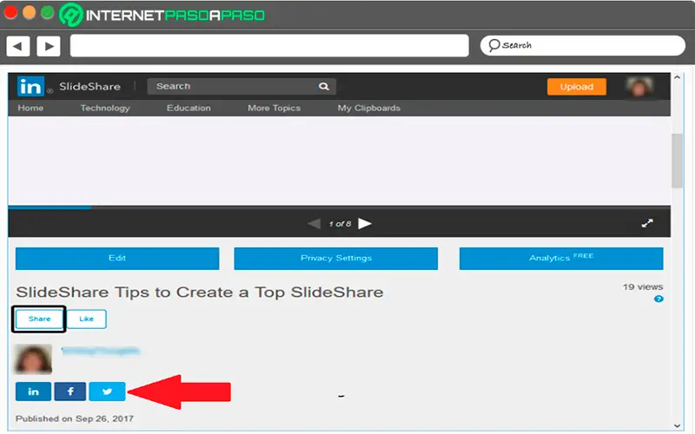The height and width of the screenshot is (434, 695).
Task: Click the LinkedIn logo in SlideShare header
Action: coord(30,86)
